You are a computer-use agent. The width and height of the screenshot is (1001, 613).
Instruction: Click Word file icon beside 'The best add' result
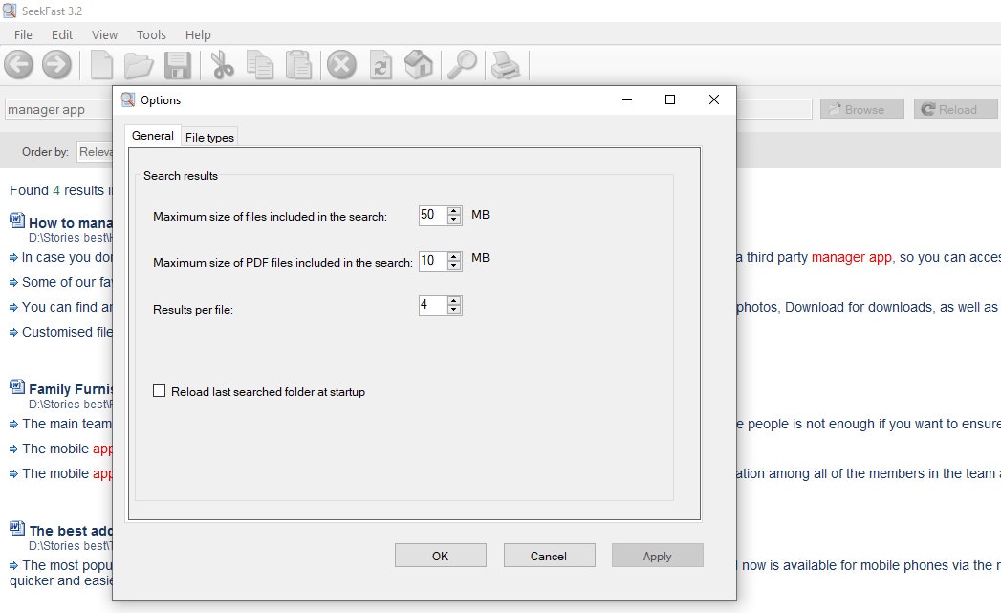(x=17, y=528)
